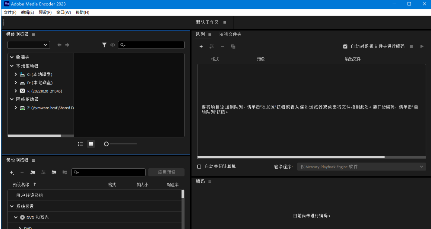Click the start queue play button
Viewport: 431px width, 229px height.
pos(422,47)
